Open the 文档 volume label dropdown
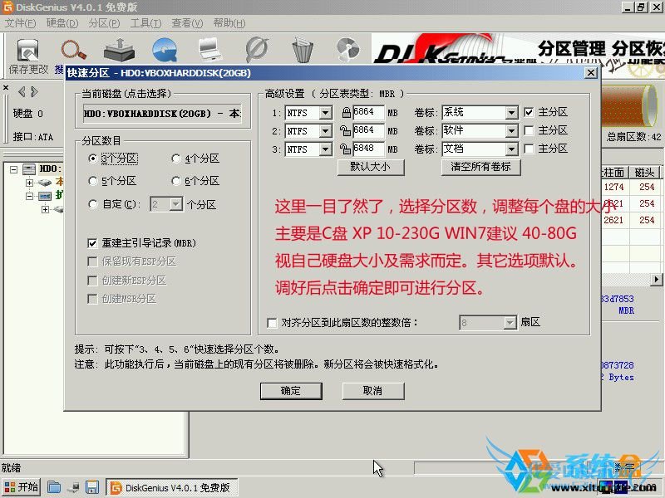Image resolution: width=665 pixels, height=498 pixels. [511, 149]
